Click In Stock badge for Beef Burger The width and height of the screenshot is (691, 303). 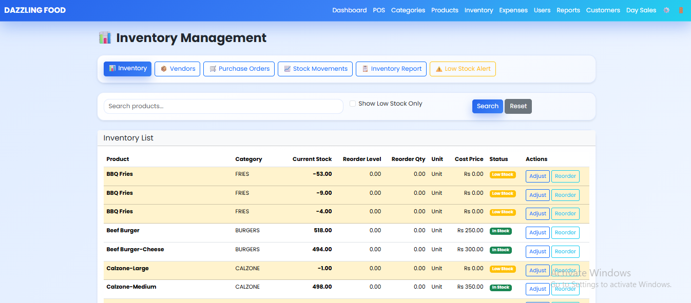pos(501,231)
